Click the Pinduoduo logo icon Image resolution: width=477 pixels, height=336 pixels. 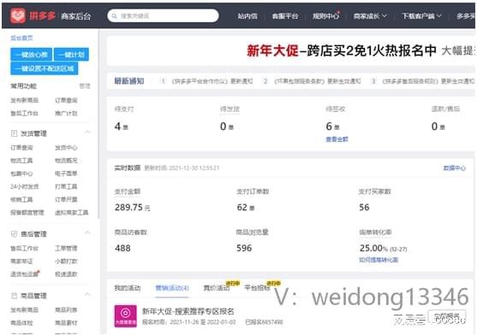(x=18, y=15)
